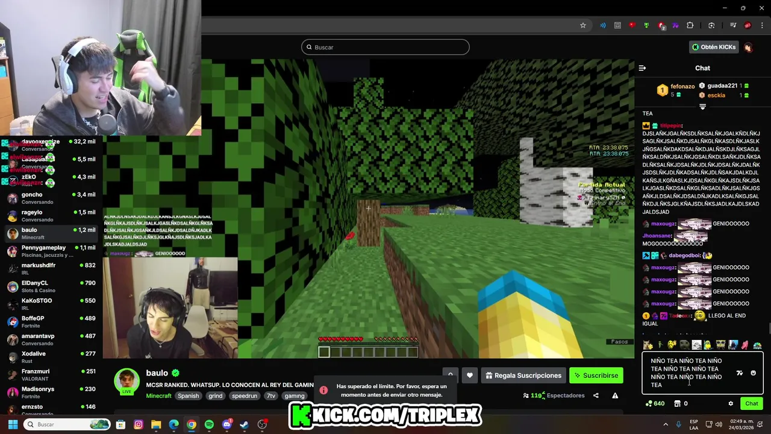Screen dimensions: 771x434
Task: Open the emoji picker in chat box
Action: [753, 373]
